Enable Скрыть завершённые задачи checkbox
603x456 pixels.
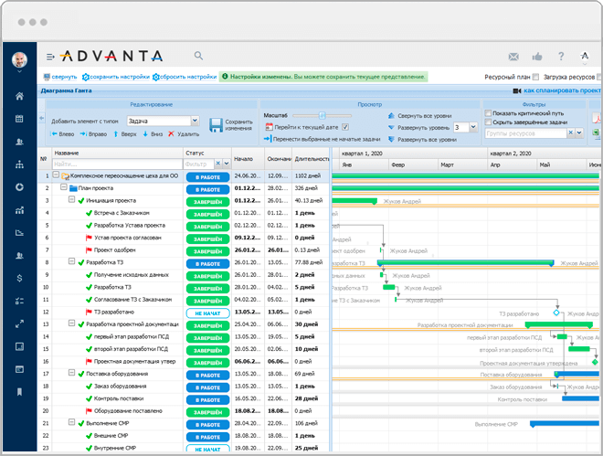click(488, 122)
